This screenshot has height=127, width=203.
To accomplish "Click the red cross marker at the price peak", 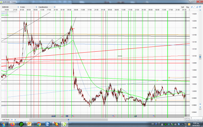I will click(x=73, y=29).
